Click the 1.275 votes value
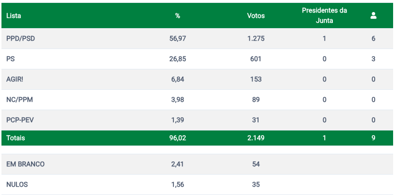This screenshot has height=195, width=397. pos(256,38)
